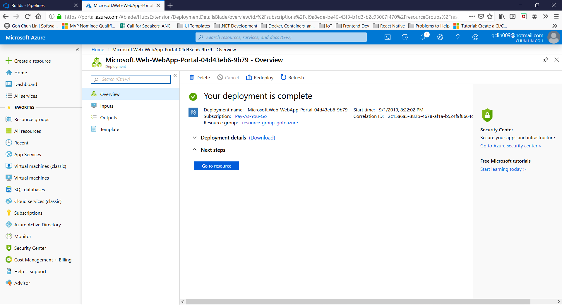Redeploy the deployment

(x=260, y=77)
